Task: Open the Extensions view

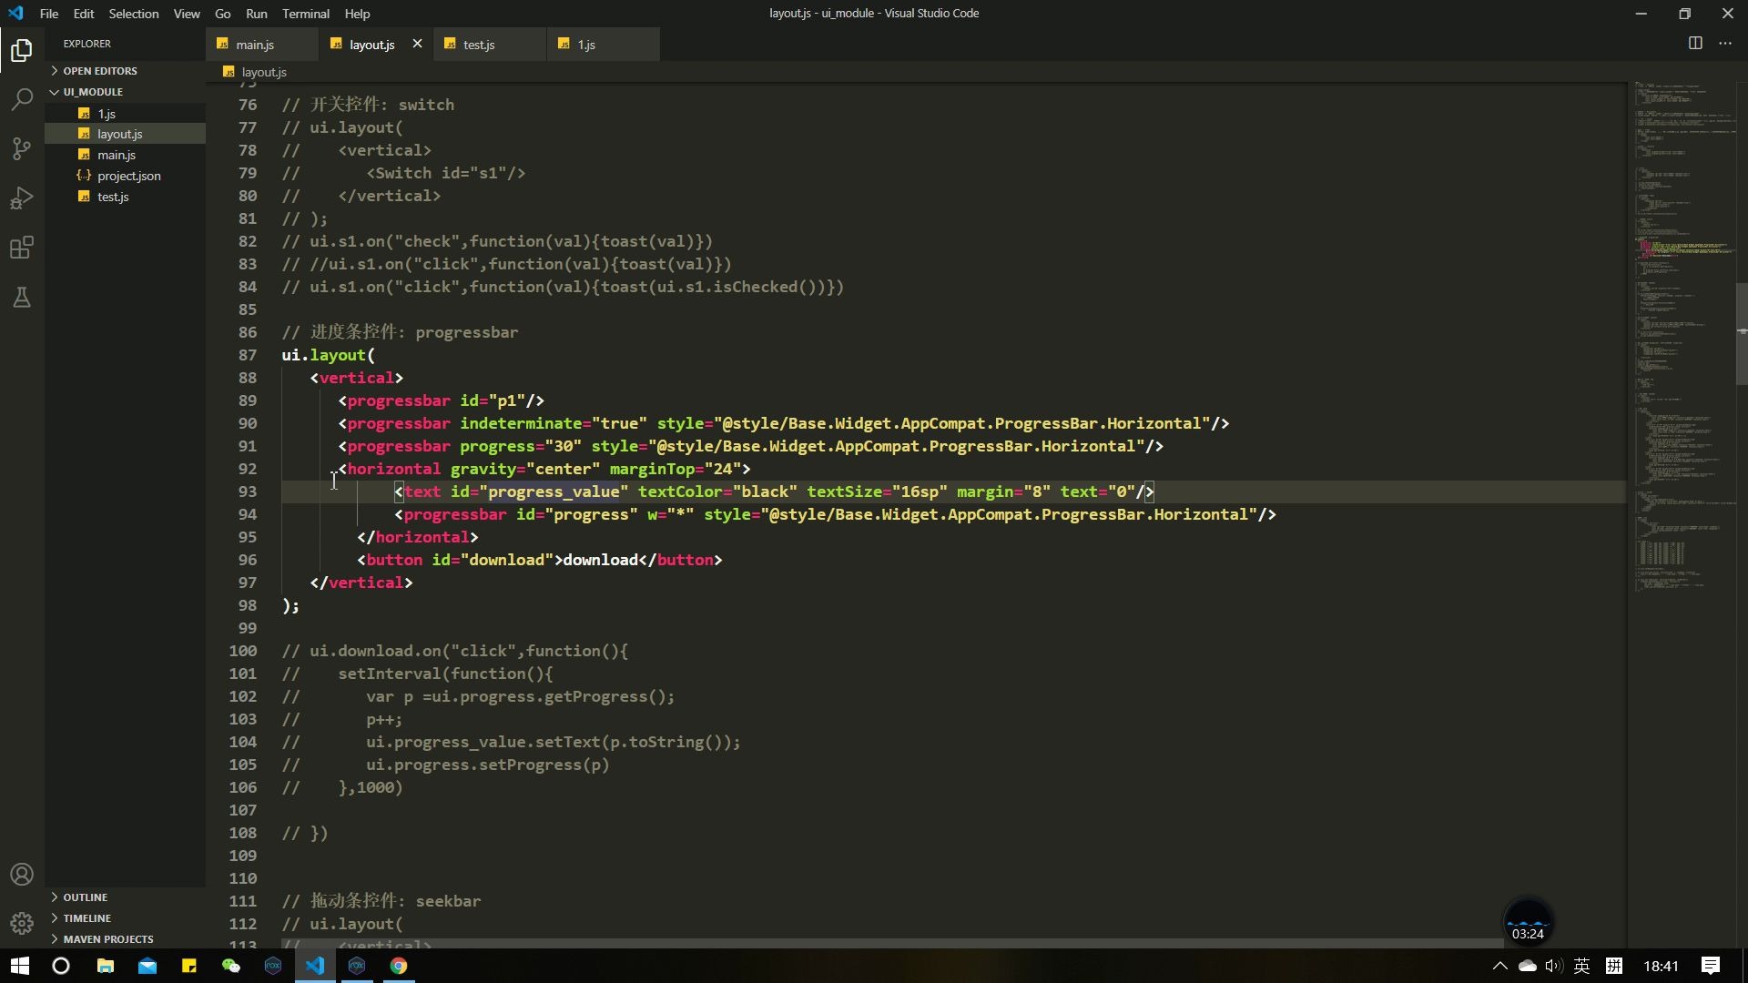Action: pos(22,248)
